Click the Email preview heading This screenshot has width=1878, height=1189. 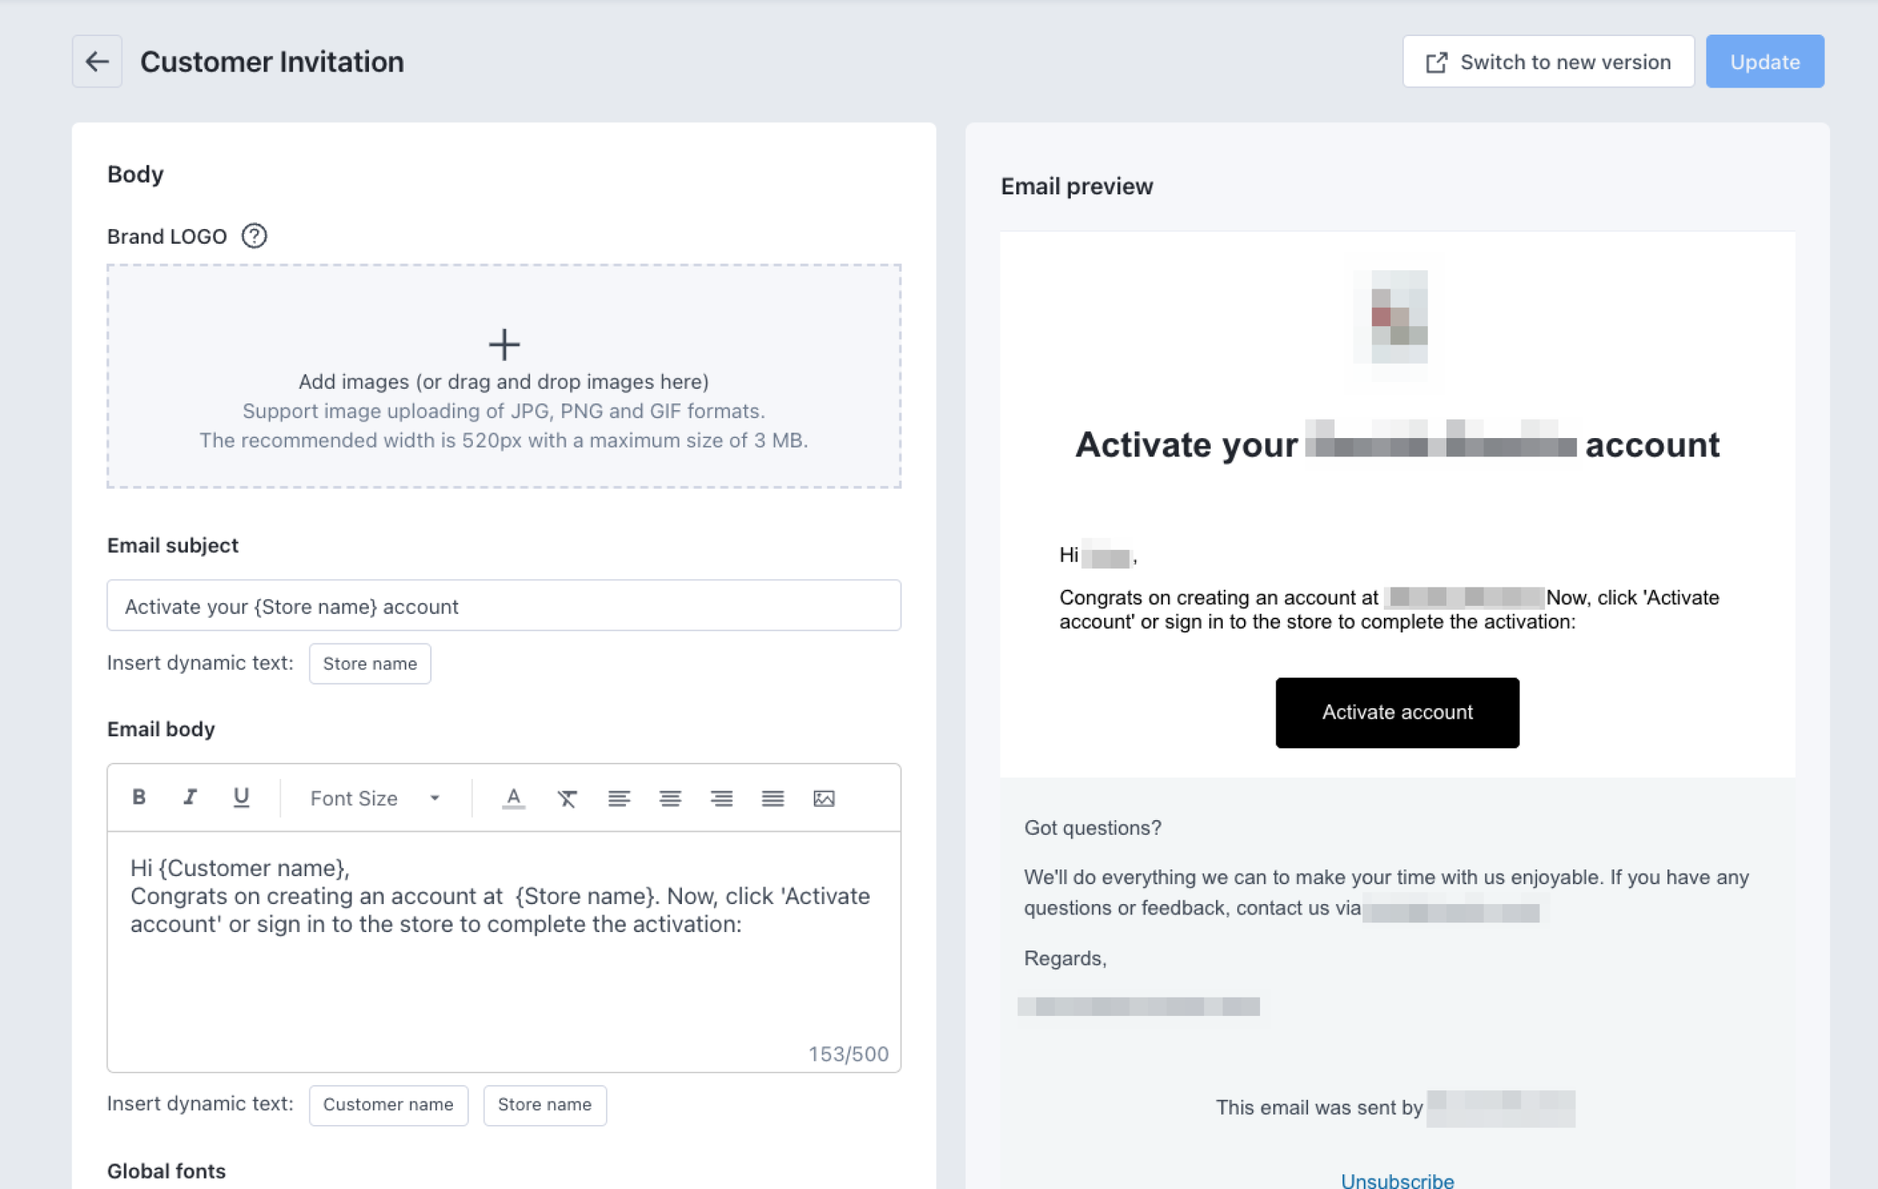[1076, 186]
